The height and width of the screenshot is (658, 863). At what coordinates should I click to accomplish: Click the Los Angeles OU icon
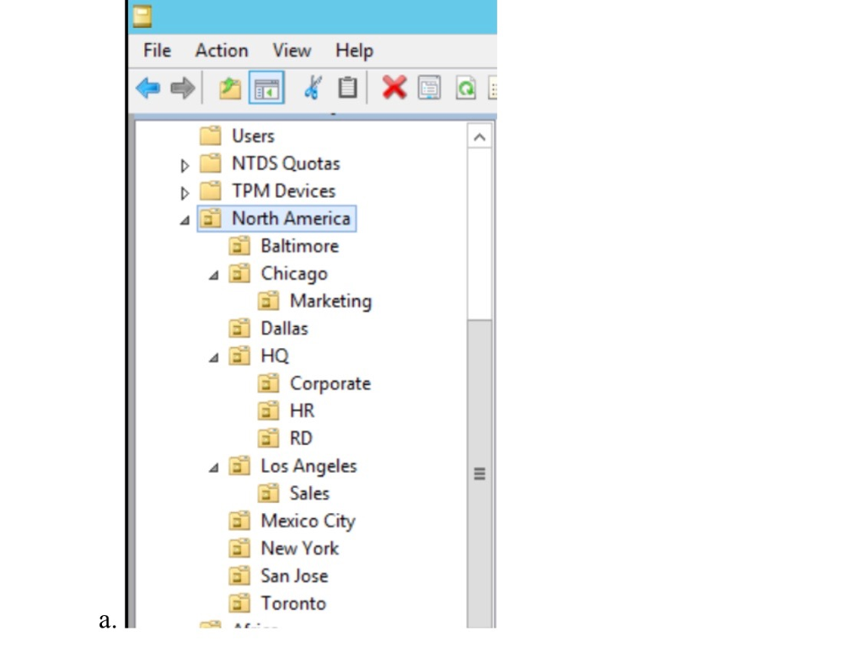[x=239, y=465]
